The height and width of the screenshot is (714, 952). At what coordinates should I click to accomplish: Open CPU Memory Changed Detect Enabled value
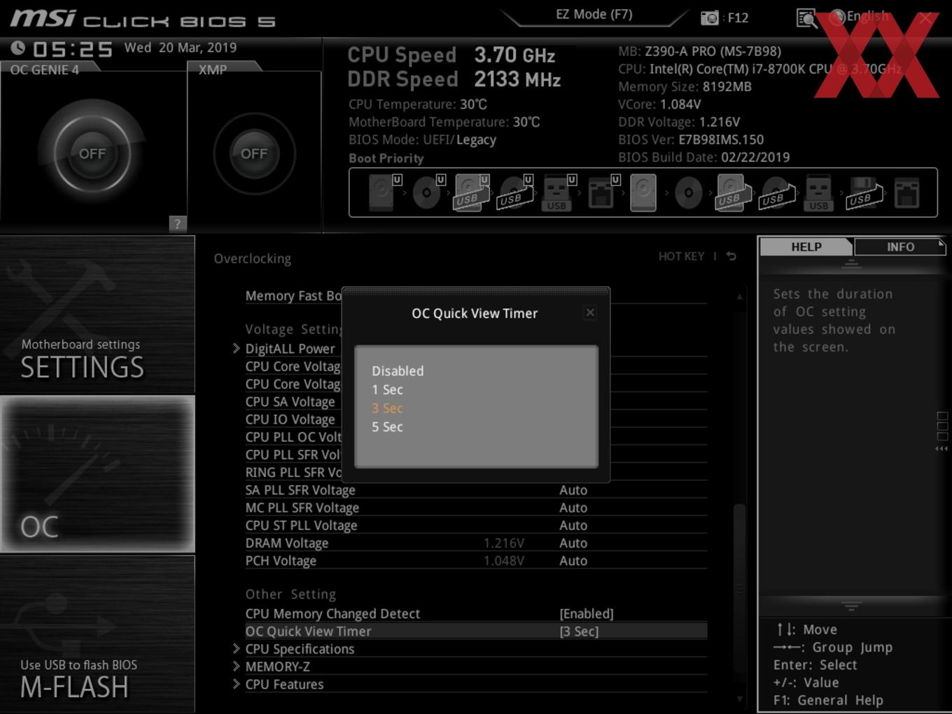586,614
